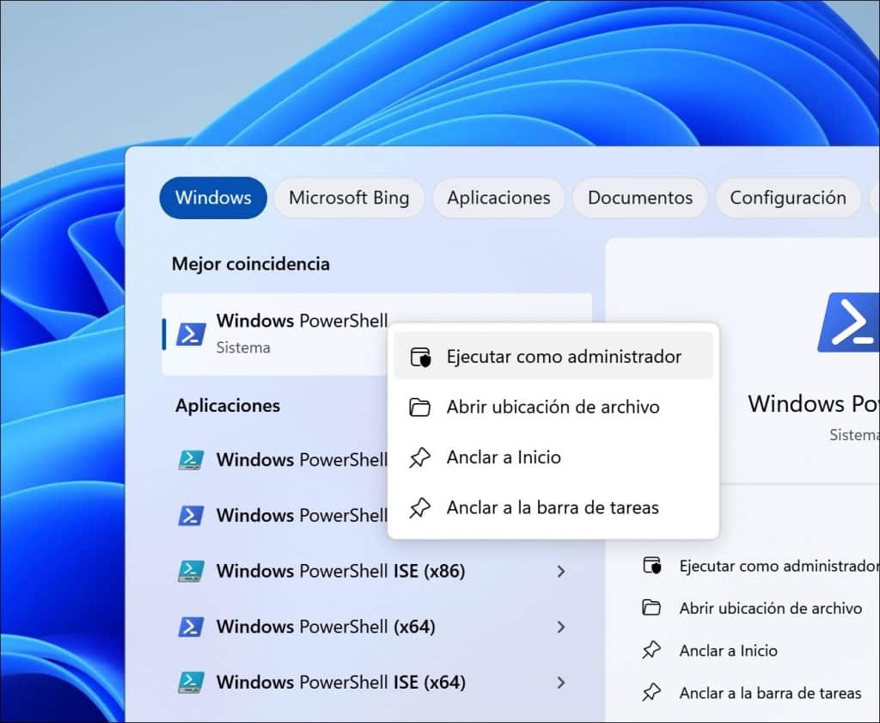Viewport: 880px width, 723px height.
Task: Expand options for Windows PowerShell (x64)
Action: (560, 627)
